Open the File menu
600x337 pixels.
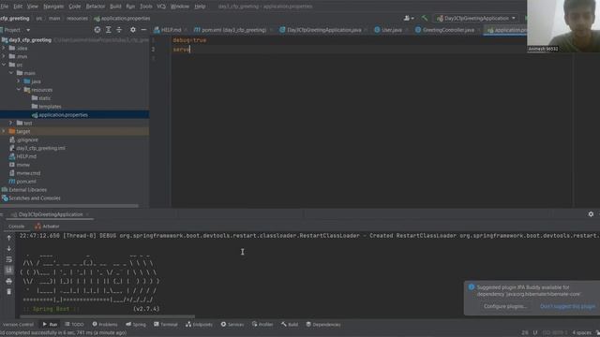click(x=4, y=7)
